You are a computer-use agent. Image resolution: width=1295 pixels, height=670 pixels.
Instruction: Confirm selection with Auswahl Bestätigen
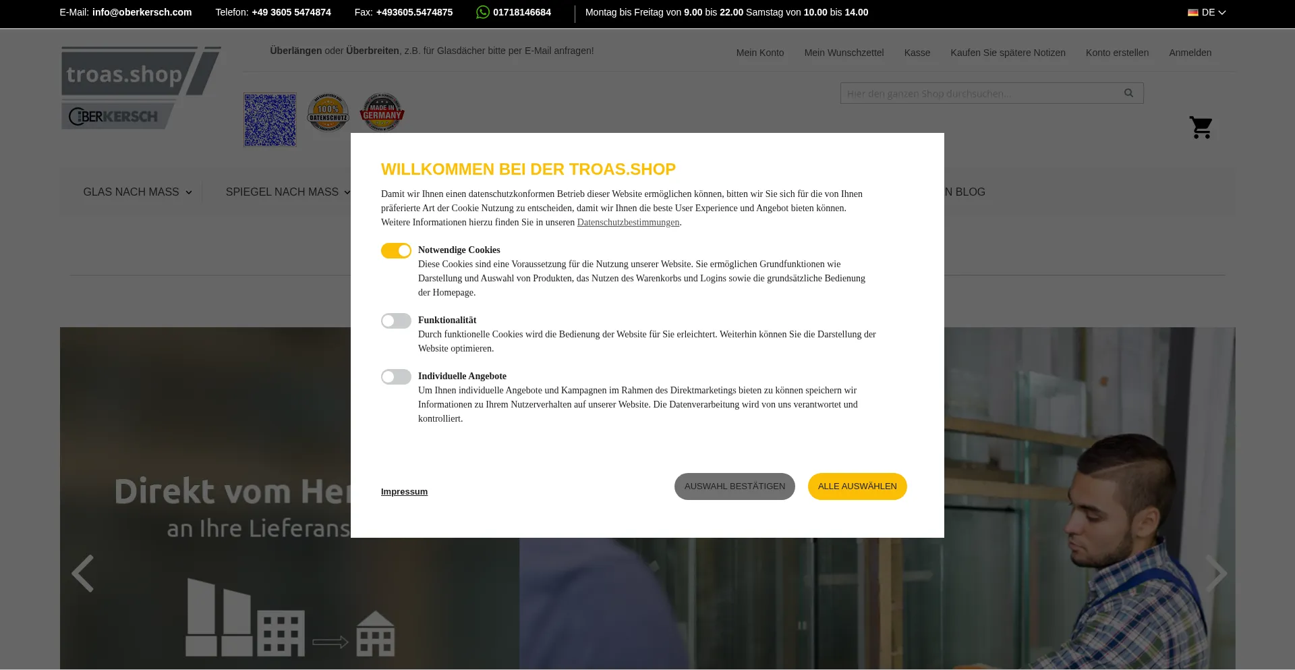pos(735,486)
